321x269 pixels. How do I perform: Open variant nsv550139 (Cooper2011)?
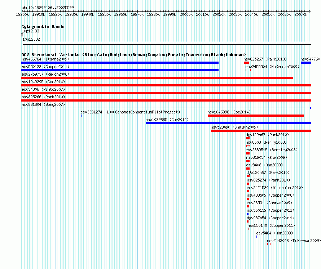coord(271,210)
